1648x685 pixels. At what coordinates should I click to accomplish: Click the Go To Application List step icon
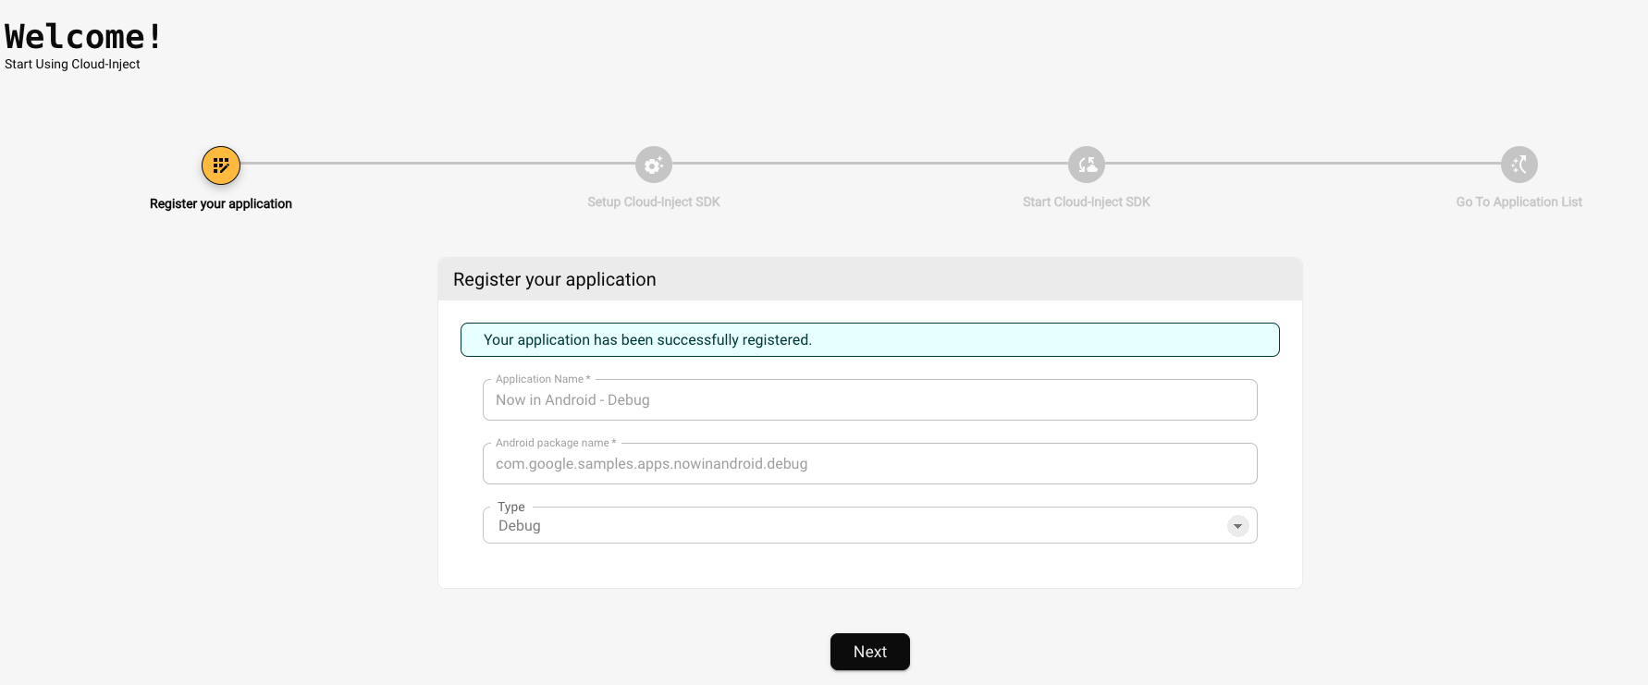pos(1519,165)
